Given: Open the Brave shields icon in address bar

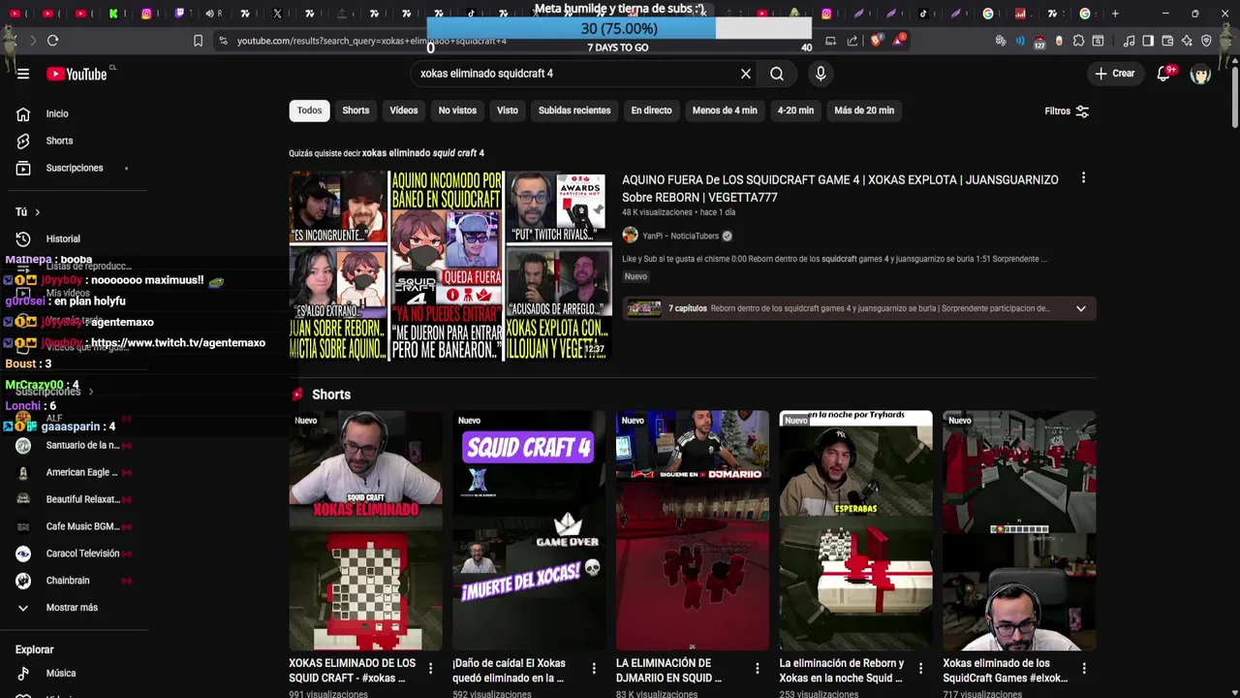Looking at the screenshot, I should click(877, 41).
